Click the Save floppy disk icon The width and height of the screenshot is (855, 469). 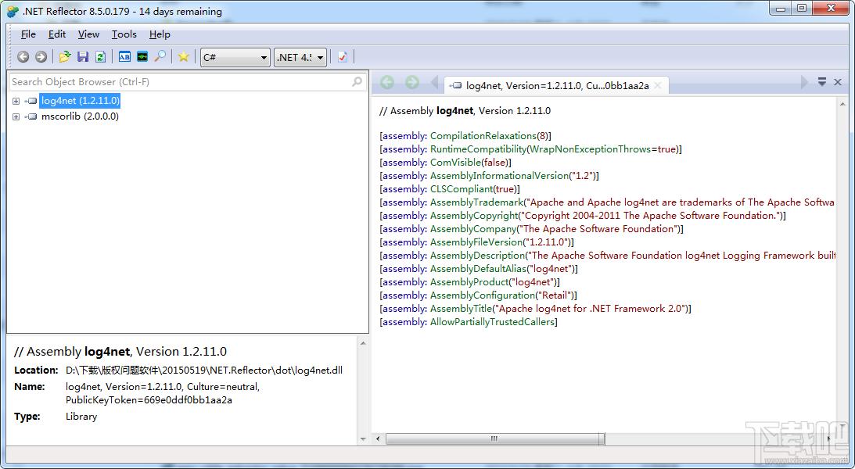(x=83, y=56)
